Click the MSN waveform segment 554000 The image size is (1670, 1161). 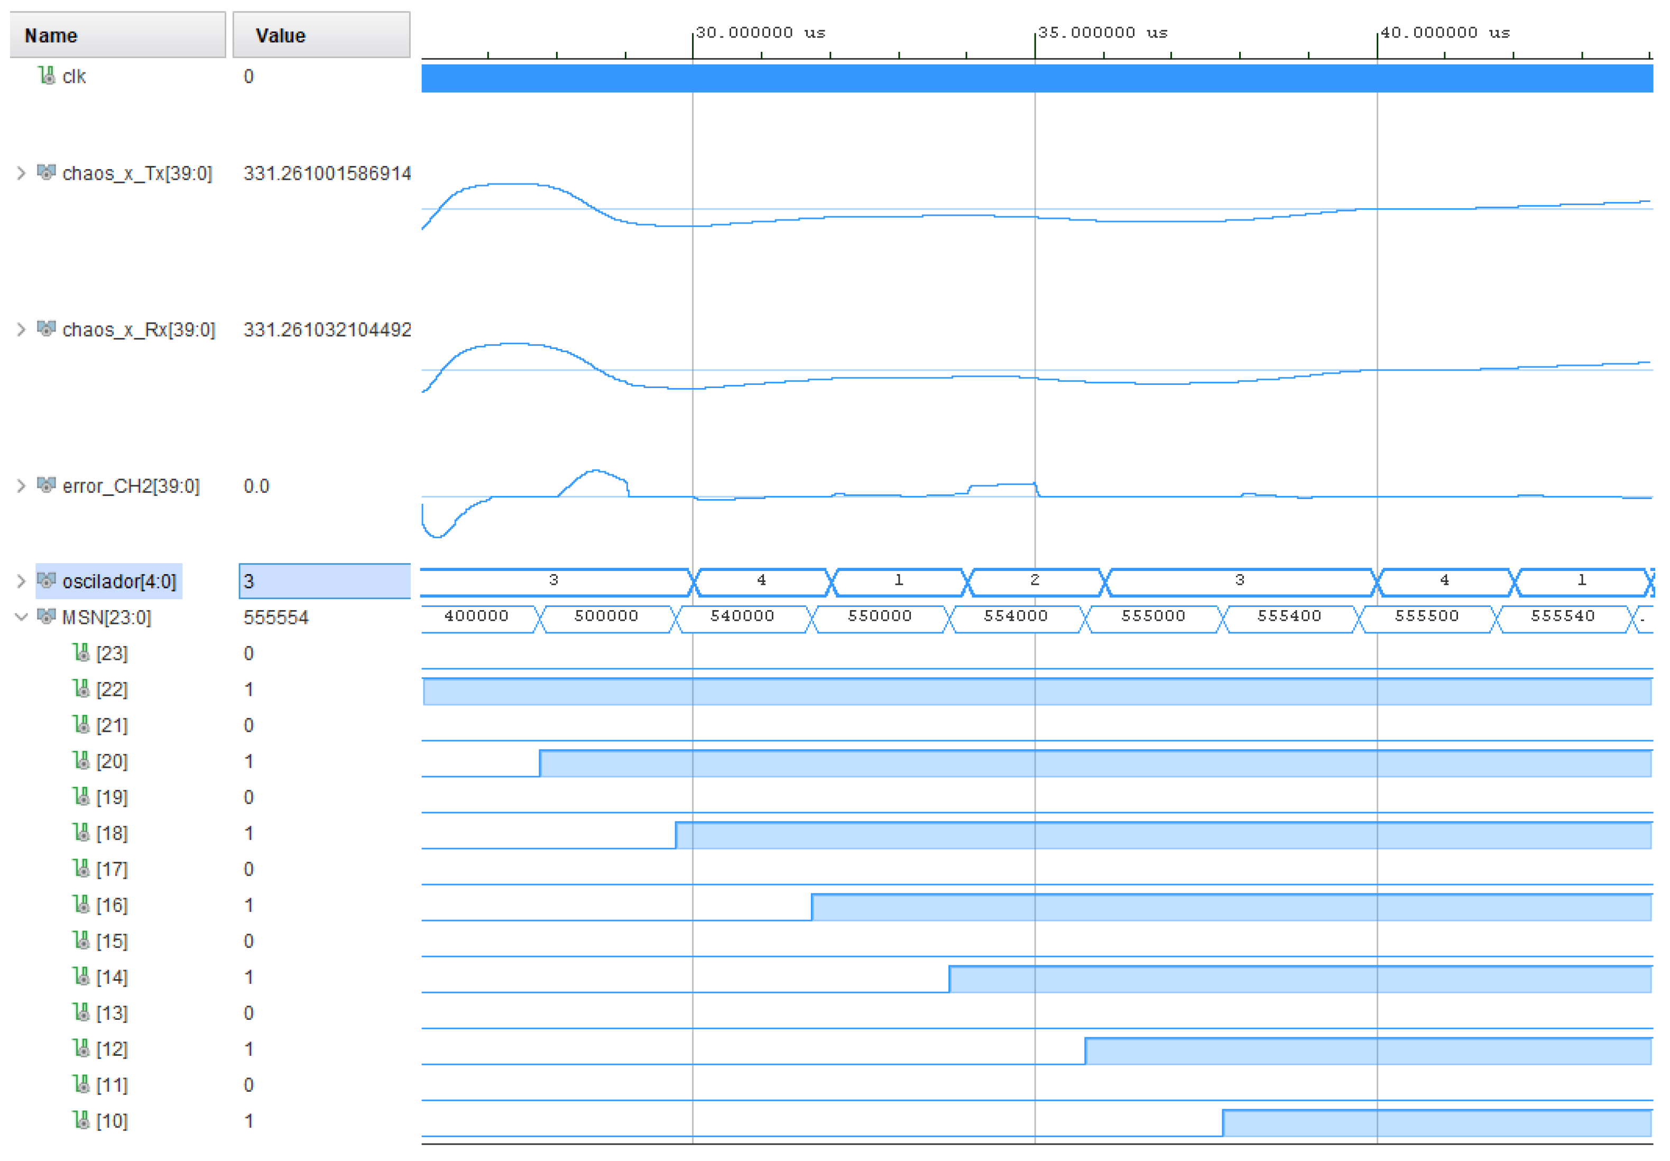tap(1016, 617)
